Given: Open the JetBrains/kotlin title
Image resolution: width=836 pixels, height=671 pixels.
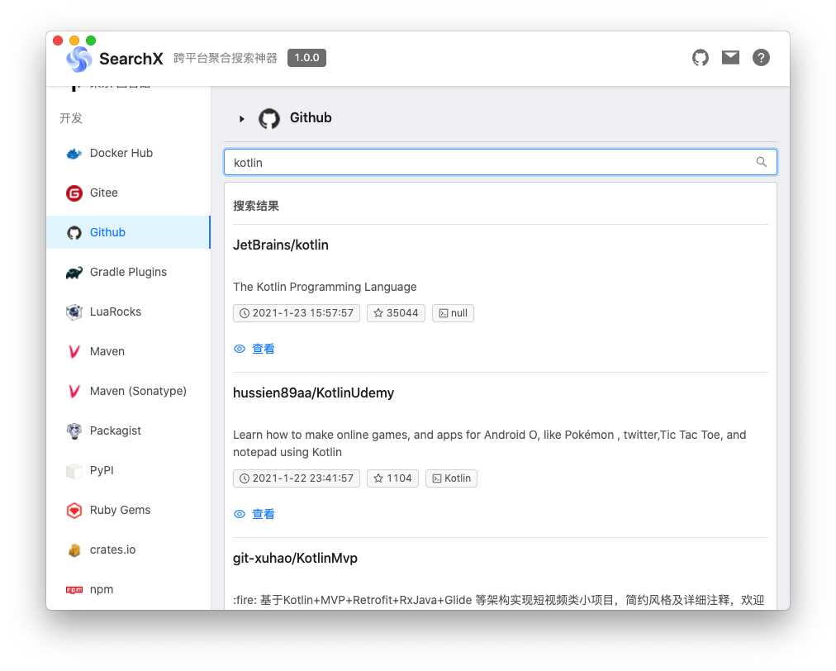Looking at the screenshot, I should pyautogui.click(x=280, y=245).
